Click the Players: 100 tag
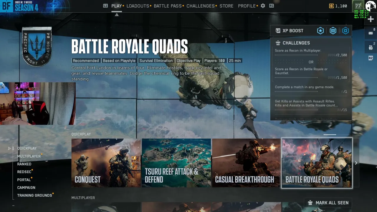 (214, 61)
